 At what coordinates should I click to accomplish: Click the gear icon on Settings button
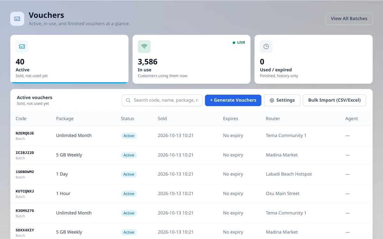[272, 100]
